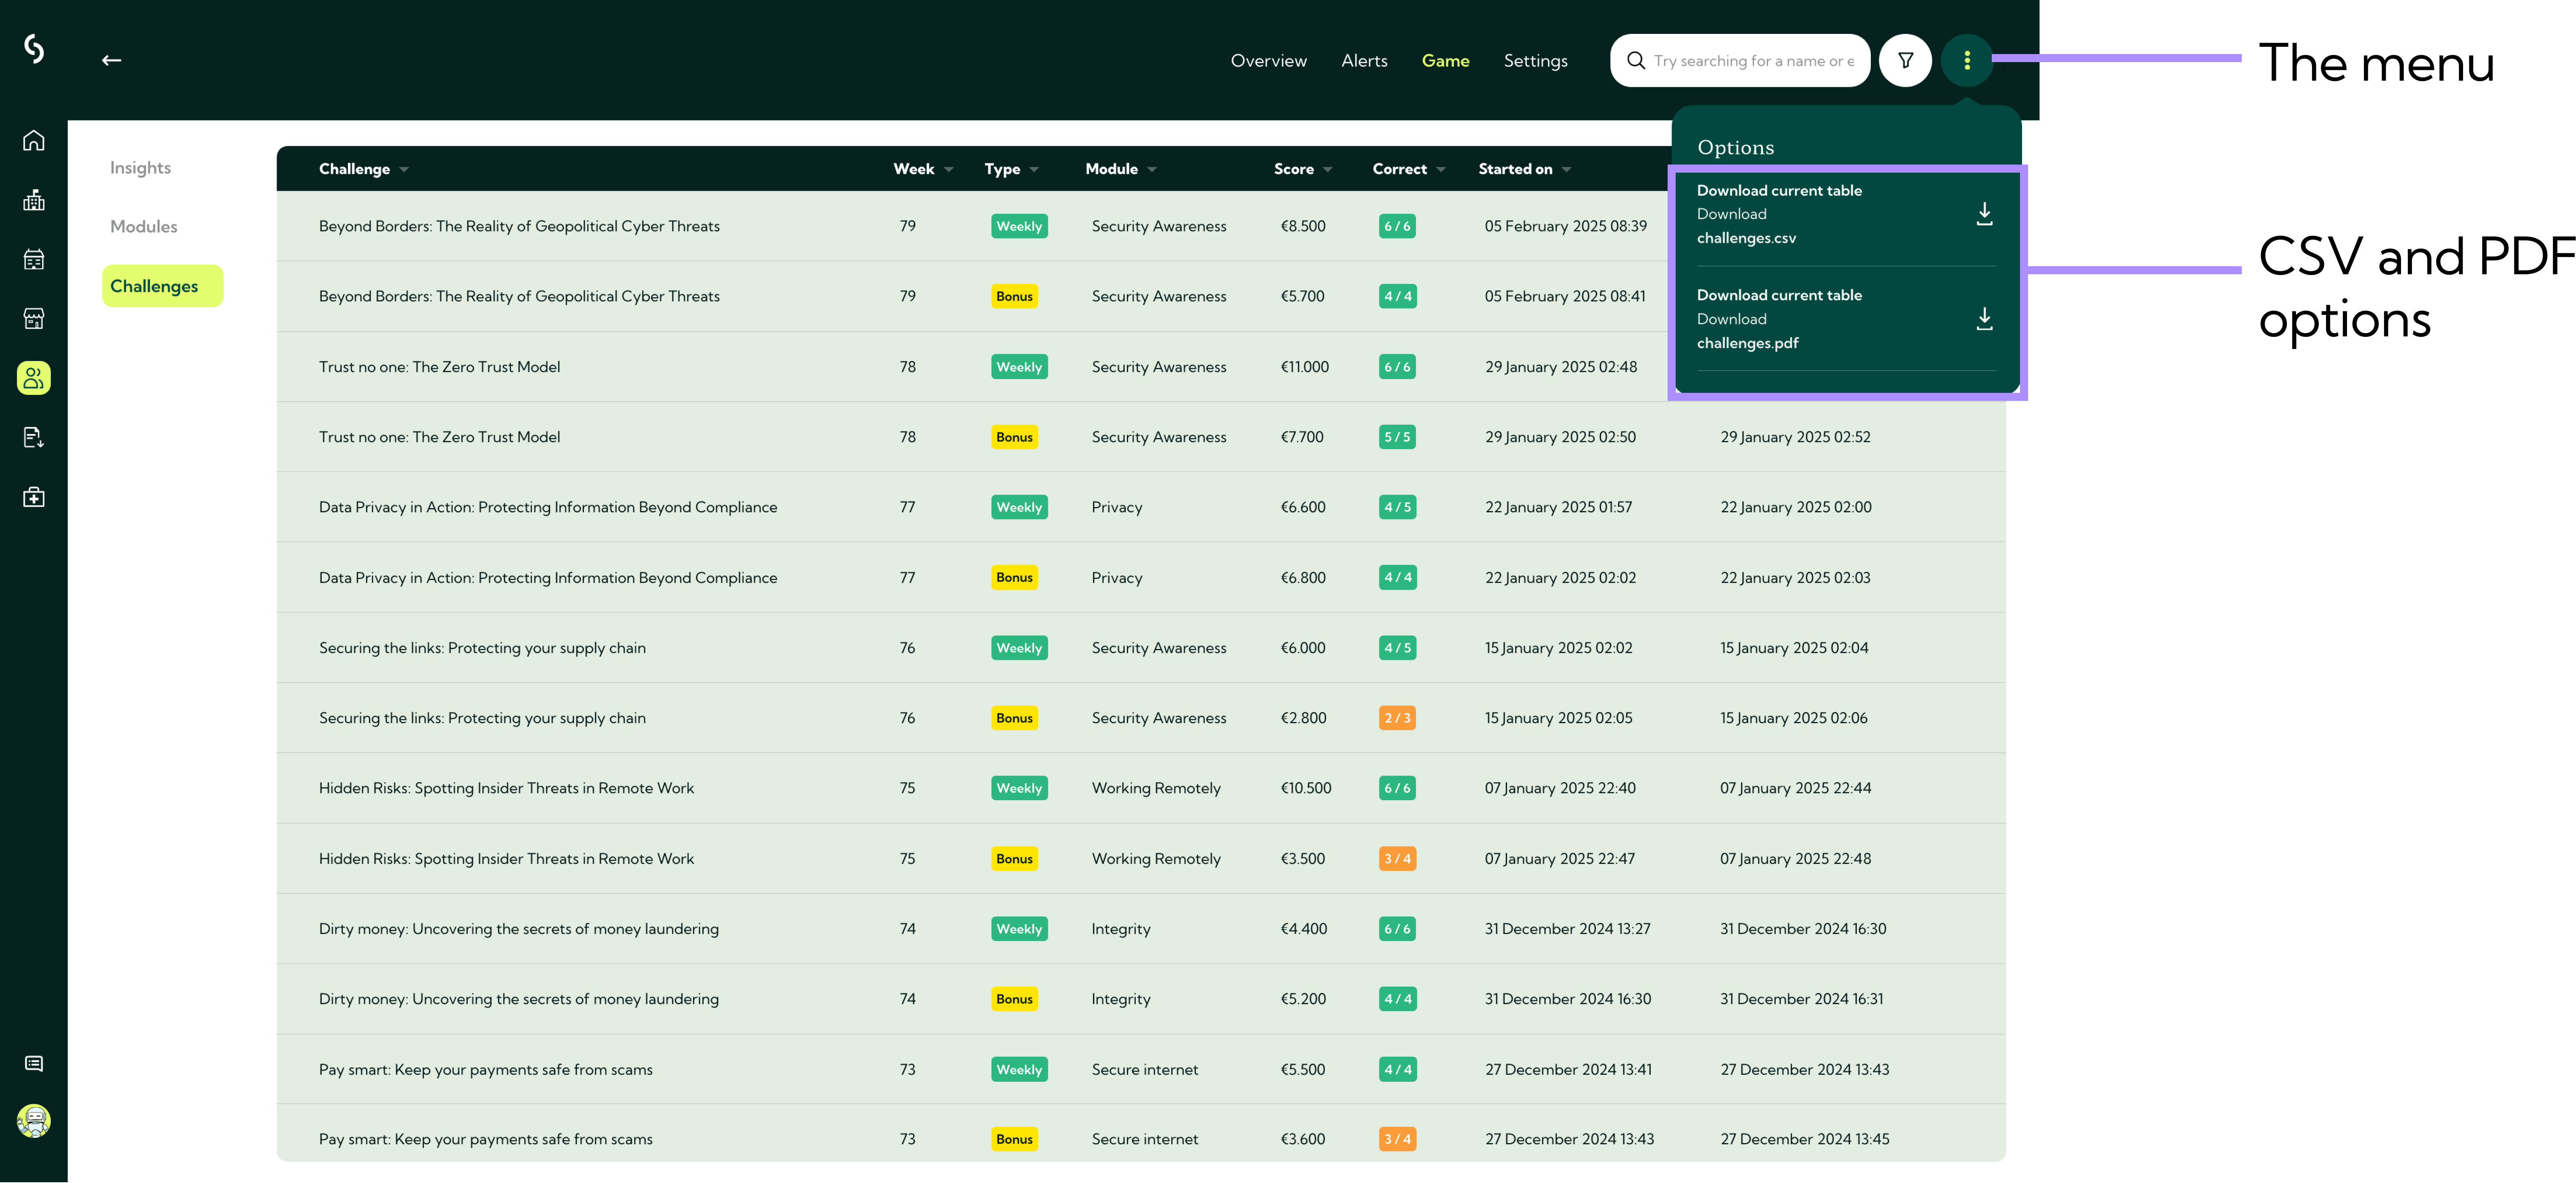Click score €10.500 cell
Screen dimensions: 2576x1183
coord(1306,788)
